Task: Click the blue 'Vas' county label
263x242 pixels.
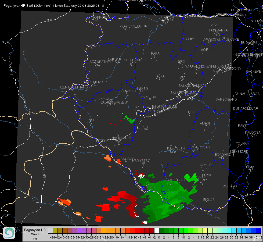Action: click(x=110, y=91)
